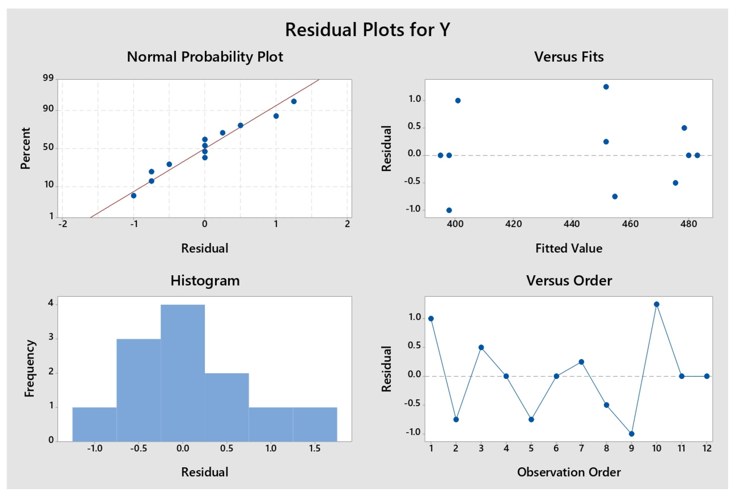
Task: Select the "Normal Probability Plot" title
Action: (x=205, y=57)
